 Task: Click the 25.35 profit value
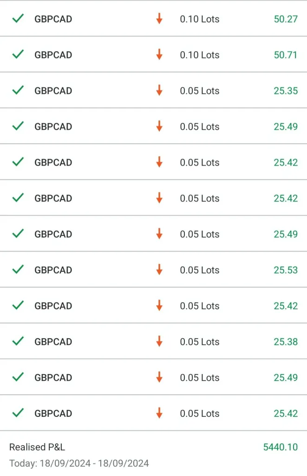click(286, 91)
